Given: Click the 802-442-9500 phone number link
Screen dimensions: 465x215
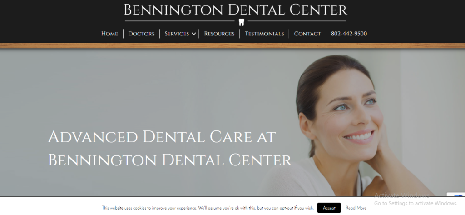Looking at the screenshot, I should 349,34.
